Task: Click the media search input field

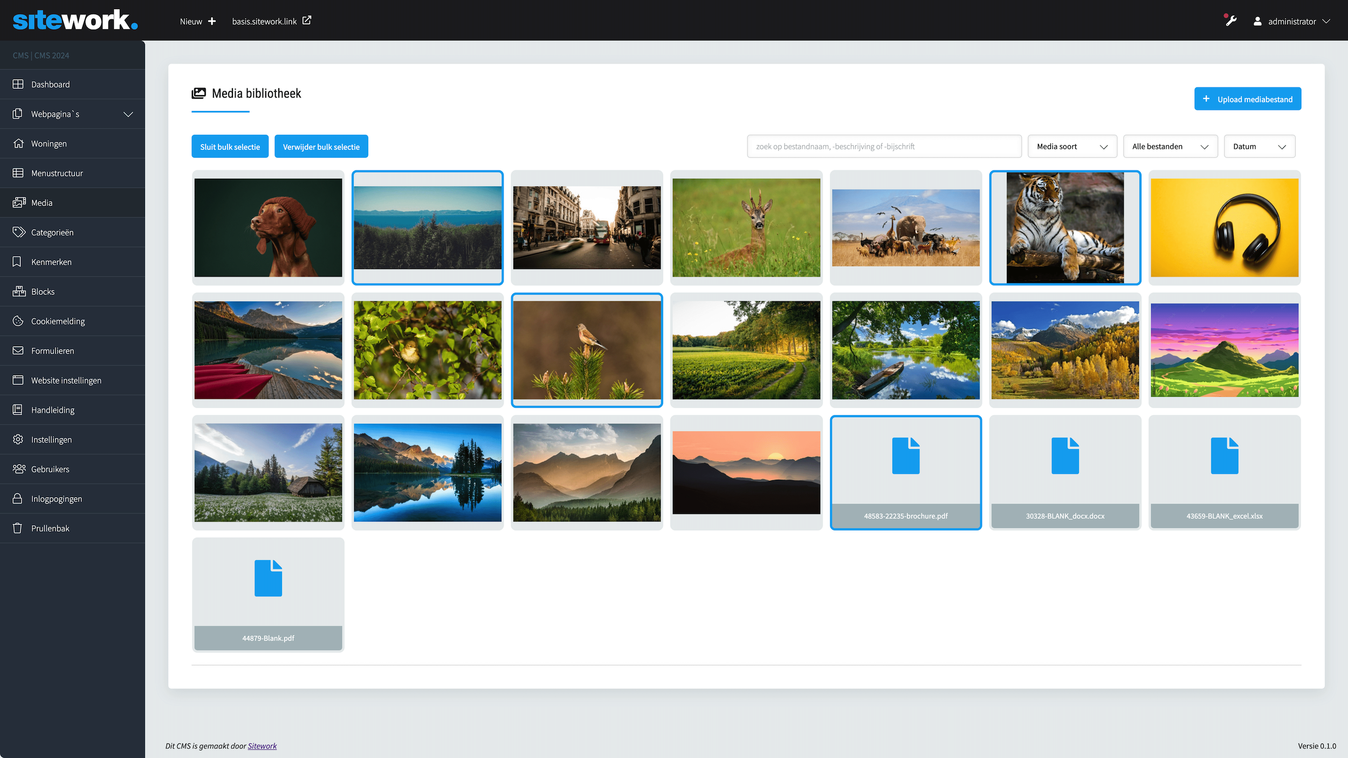Action: coord(884,147)
